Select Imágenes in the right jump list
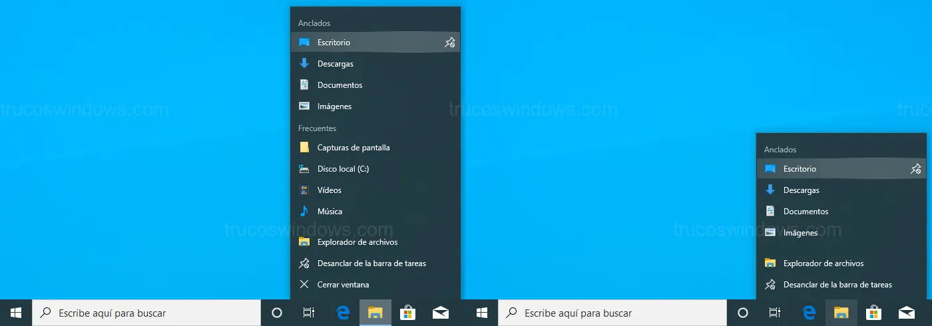The image size is (932, 326). click(800, 233)
